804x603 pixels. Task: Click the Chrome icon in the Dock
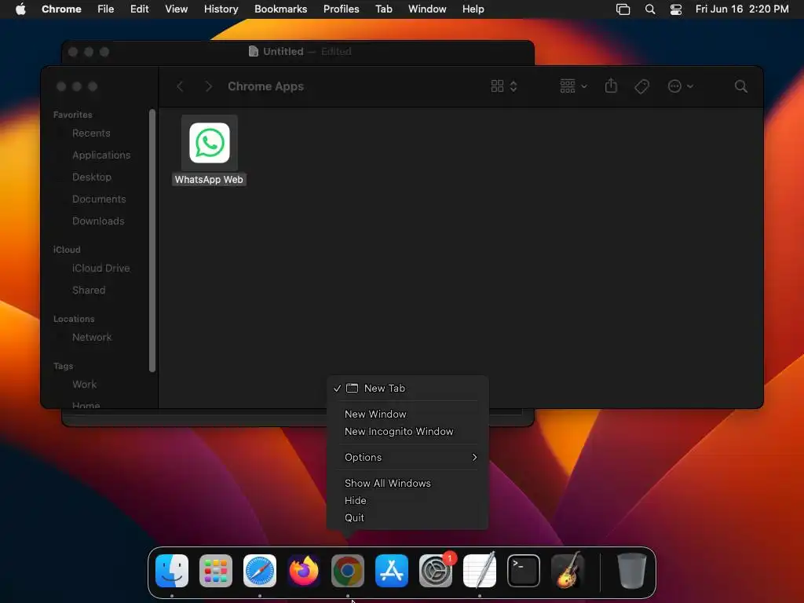click(348, 571)
